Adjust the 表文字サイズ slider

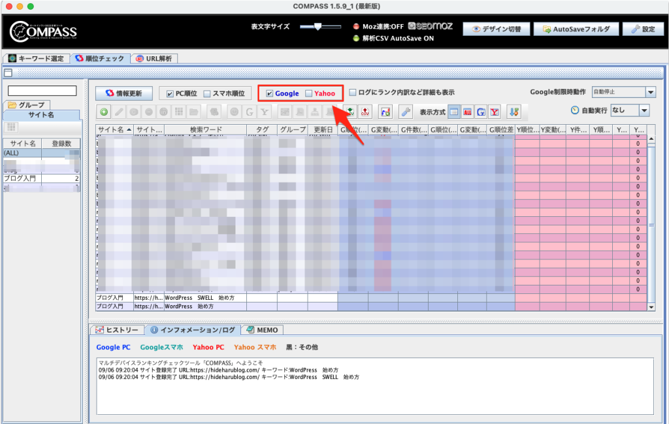click(x=318, y=27)
